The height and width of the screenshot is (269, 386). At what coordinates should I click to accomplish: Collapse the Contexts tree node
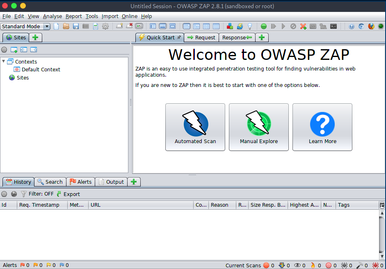click(x=4, y=62)
